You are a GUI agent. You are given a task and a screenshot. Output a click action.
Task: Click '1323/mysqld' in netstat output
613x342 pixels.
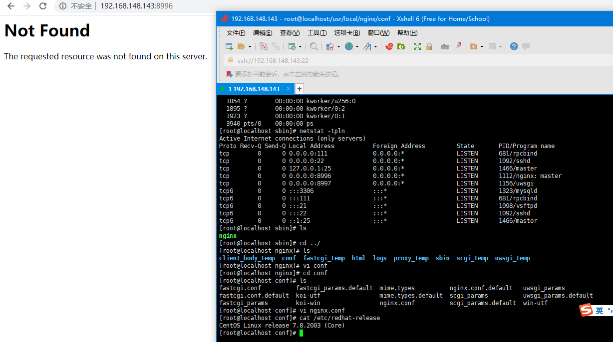518,191
